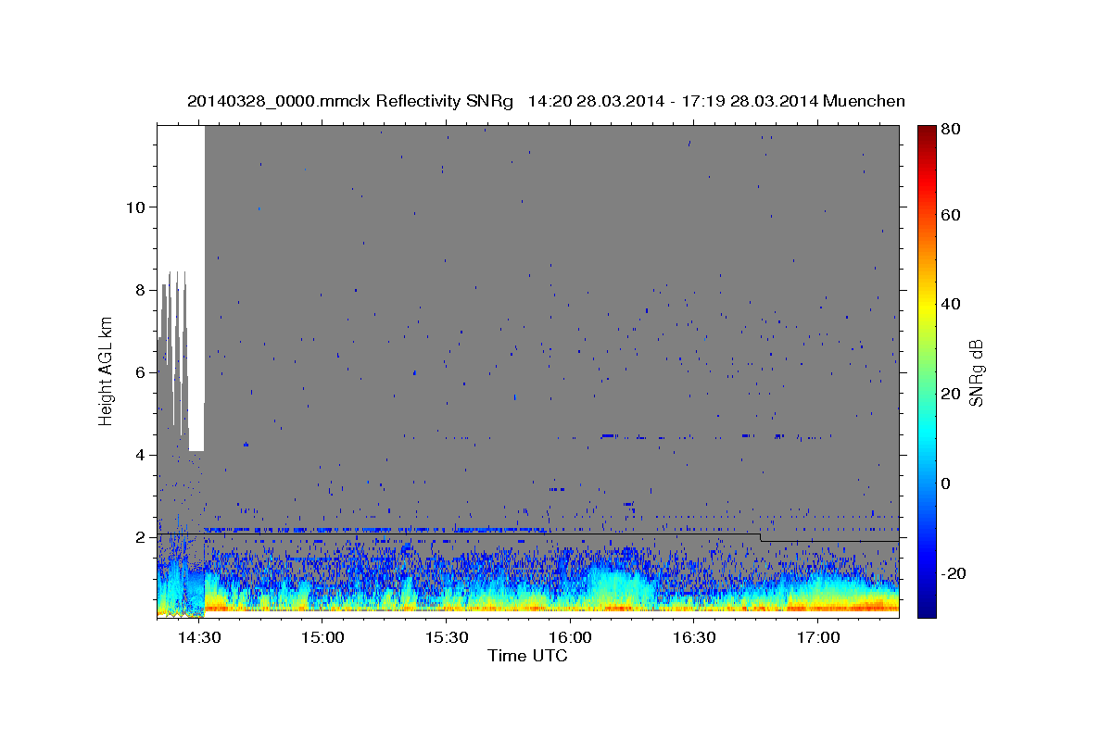Click the 15:00 time tick label
Viewport: 1112px width, 741px height.
coord(322,638)
